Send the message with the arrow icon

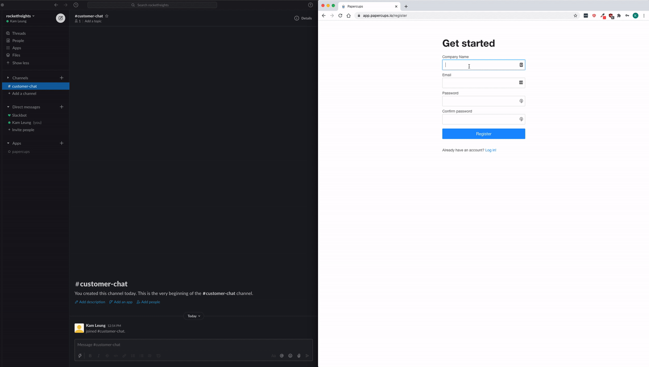point(307,356)
